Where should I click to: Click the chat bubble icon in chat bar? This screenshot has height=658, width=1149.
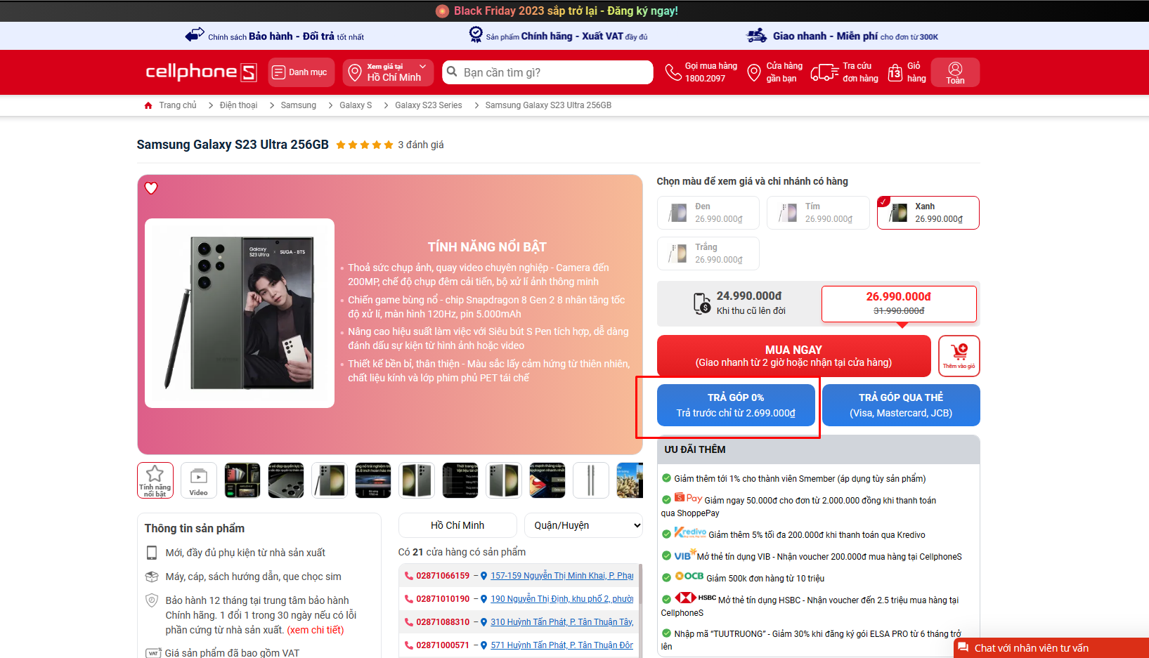(963, 647)
